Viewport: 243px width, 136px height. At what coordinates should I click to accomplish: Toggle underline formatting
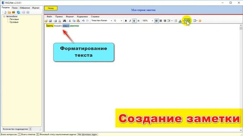(x=134, y=21)
